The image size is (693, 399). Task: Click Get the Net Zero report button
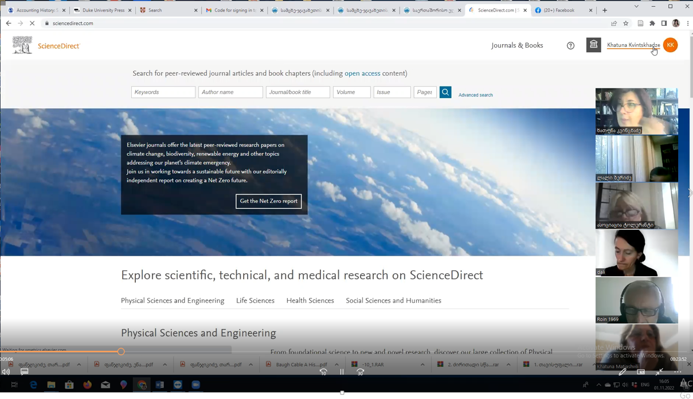coord(268,201)
